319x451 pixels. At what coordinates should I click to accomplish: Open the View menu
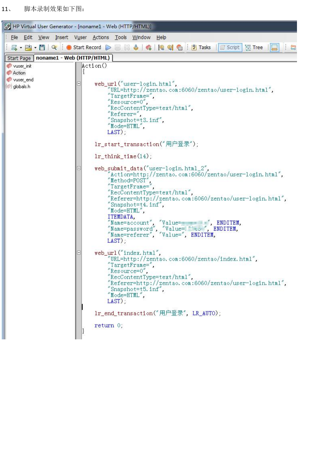(x=44, y=37)
